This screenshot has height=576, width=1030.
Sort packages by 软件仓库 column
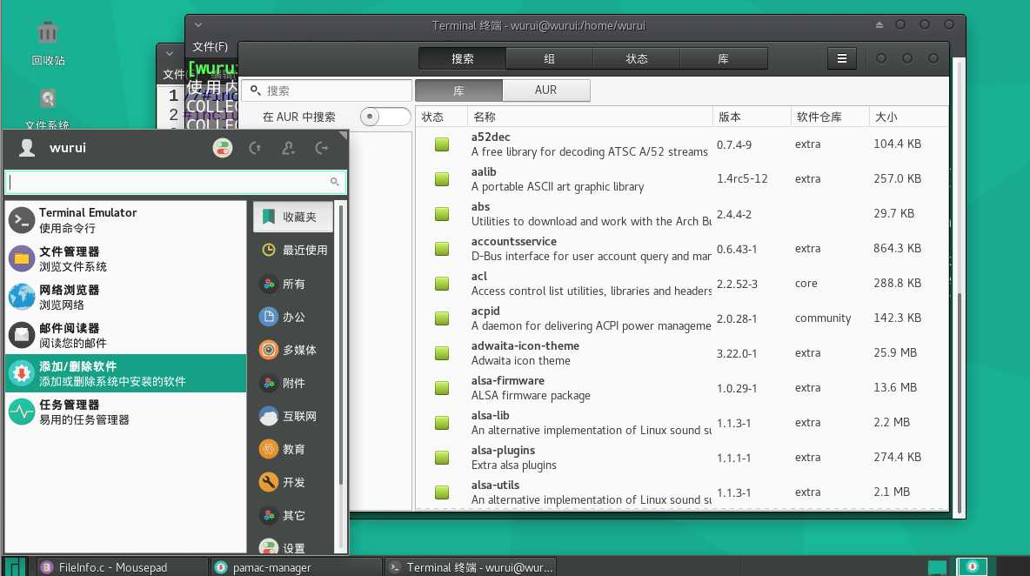pyautogui.click(x=830, y=117)
